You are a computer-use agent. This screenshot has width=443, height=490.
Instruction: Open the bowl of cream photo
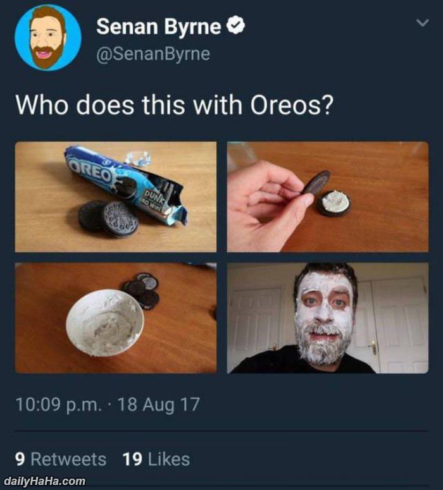116,317
